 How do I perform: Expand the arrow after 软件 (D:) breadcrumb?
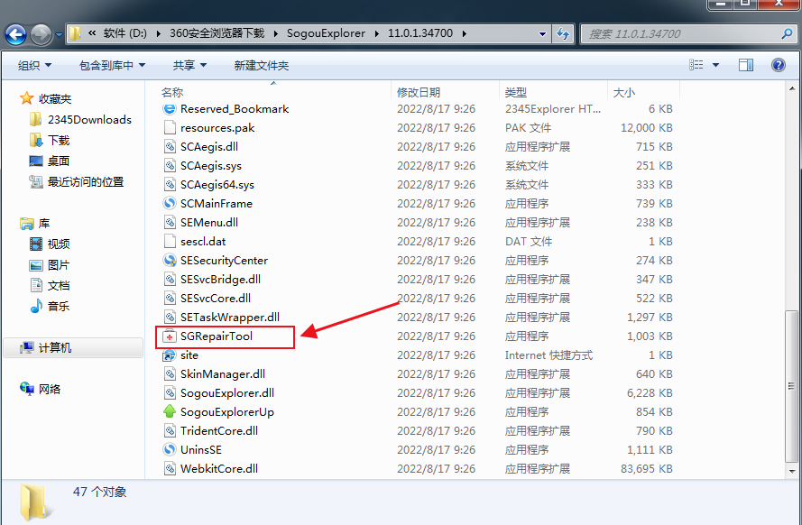coord(158,33)
